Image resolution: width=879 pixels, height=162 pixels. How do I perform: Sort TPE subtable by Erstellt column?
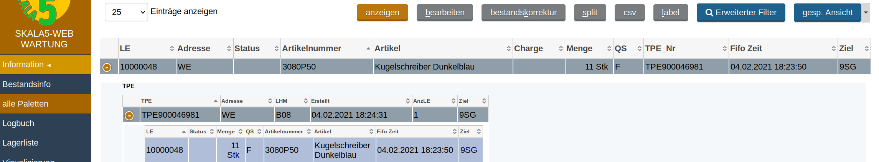click(x=360, y=101)
